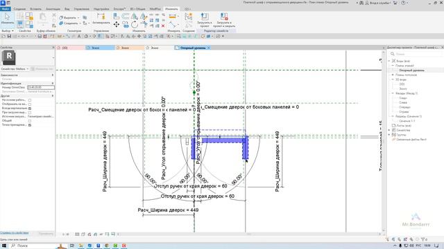Enable the Общий checkbox in Properties
The width and height of the screenshot is (444, 249).
point(30,121)
